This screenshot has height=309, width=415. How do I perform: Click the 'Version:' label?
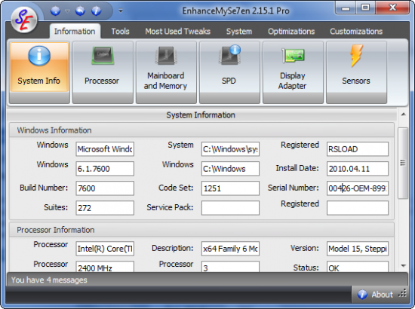(x=305, y=248)
